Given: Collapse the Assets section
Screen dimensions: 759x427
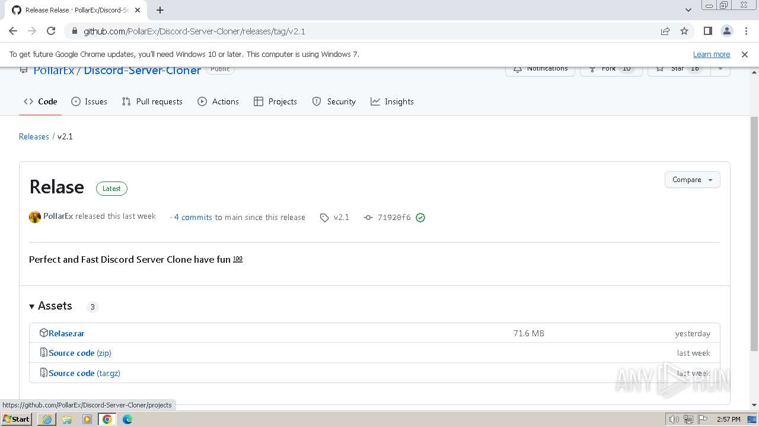Looking at the screenshot, I should tap(51, 306).
